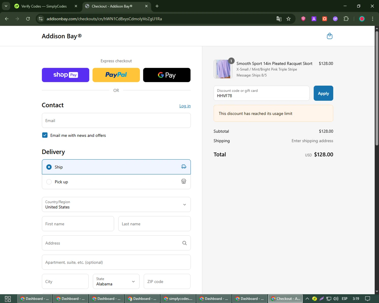The image size is (379, 303).
Task: Follow the Log in link
Action: [185, 106]
